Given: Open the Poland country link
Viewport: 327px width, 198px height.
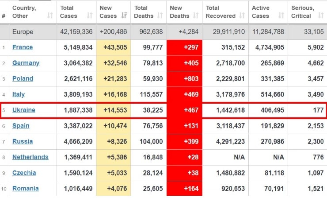Looking at the screenshot, I should [x=23, y=78].
